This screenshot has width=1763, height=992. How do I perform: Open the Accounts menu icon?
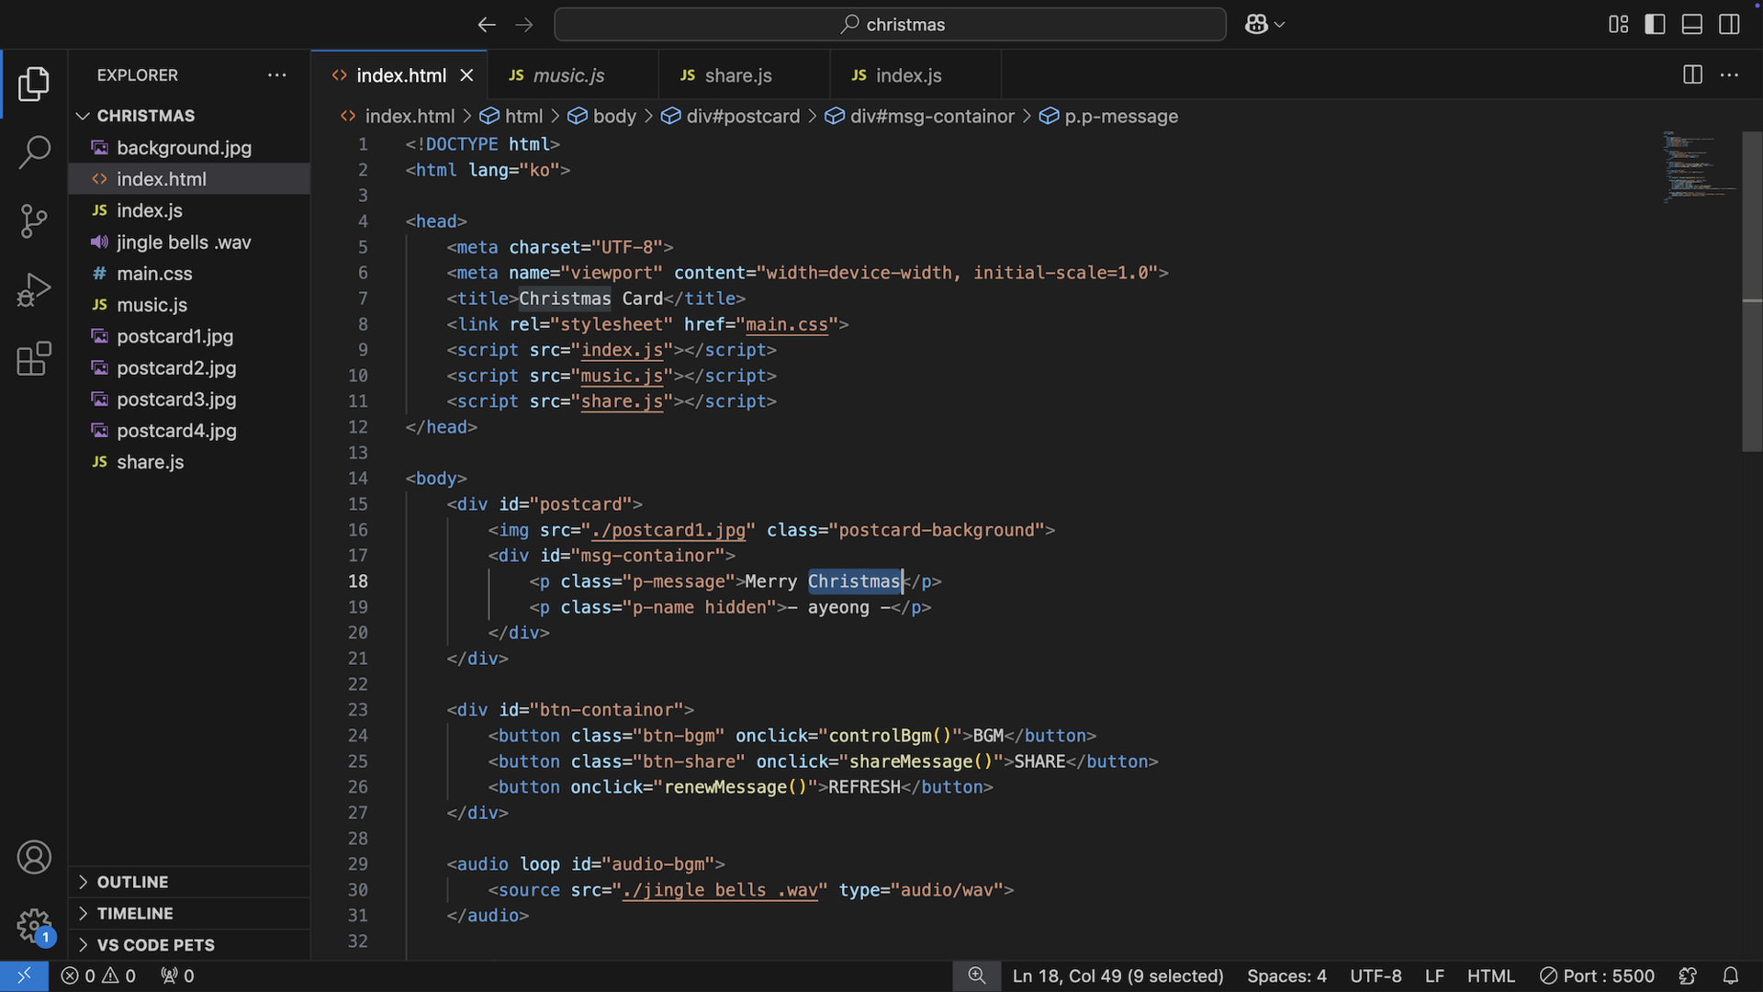tap(34, 857)
